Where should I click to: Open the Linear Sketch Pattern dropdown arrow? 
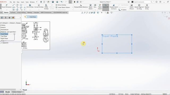(x=73, y=7)
